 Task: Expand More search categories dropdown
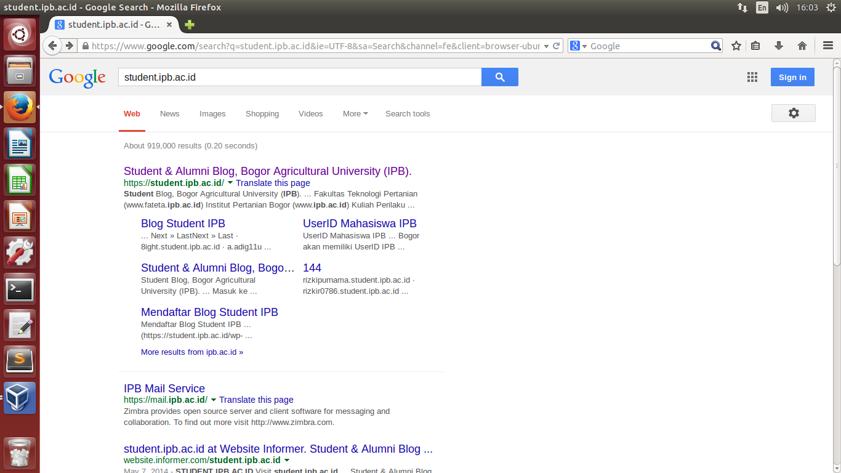point(355,114)
